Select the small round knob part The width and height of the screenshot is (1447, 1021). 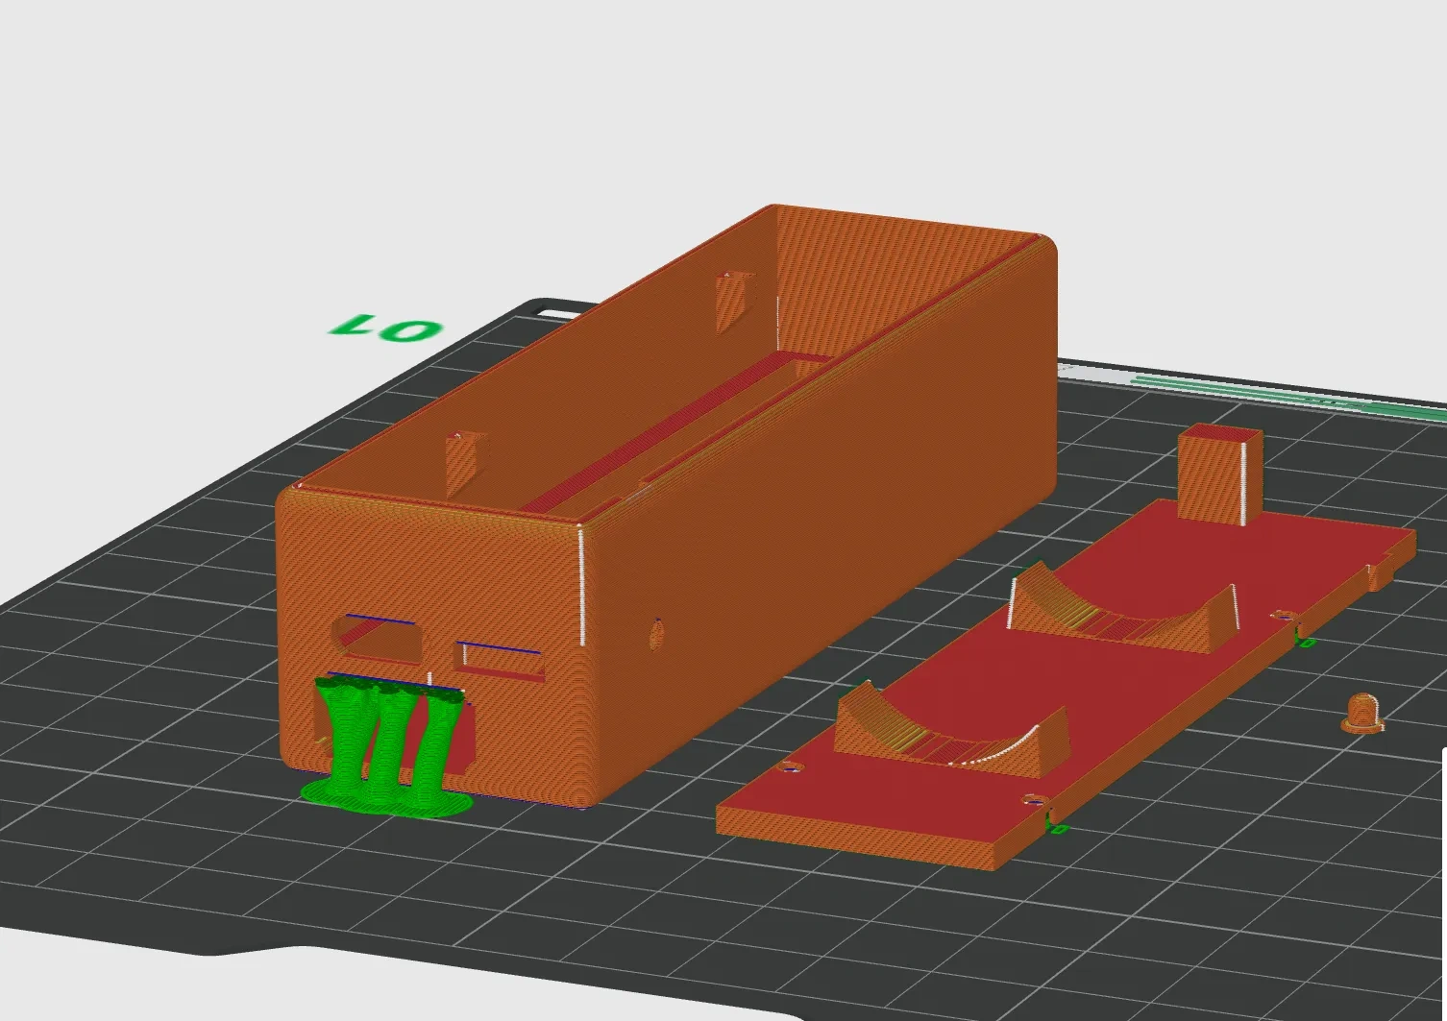(1361, 714)
